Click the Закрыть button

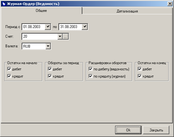coord(156,130)
